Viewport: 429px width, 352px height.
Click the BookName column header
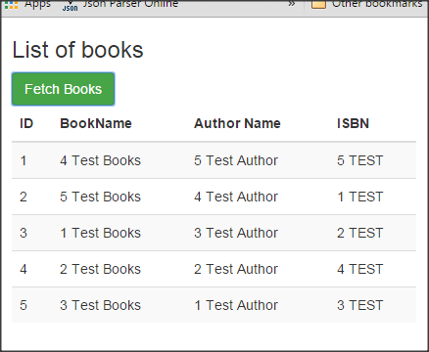[x=96, y=123]
